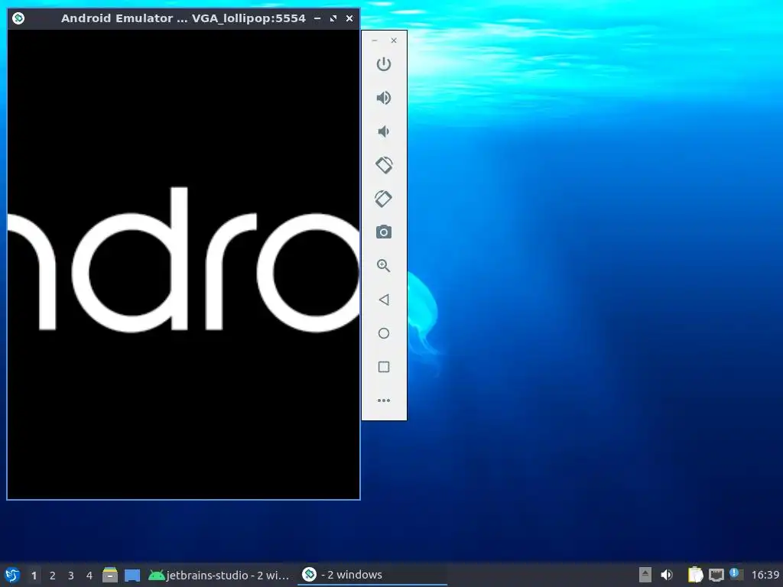Switch to virtual desktop 1
783x587 pixels.
tap(34, 576)
